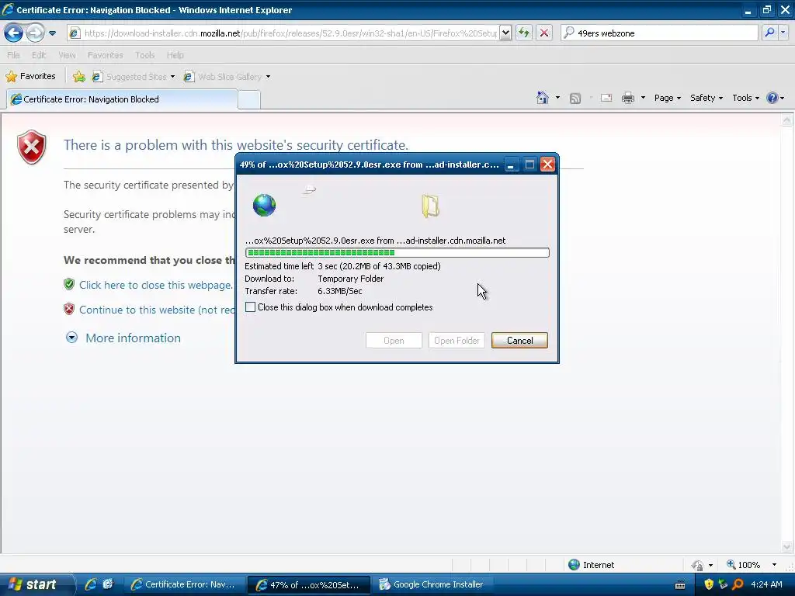Click the Stop loading red X icon
This screenshot has width=795, height=596.
[544, 33]
